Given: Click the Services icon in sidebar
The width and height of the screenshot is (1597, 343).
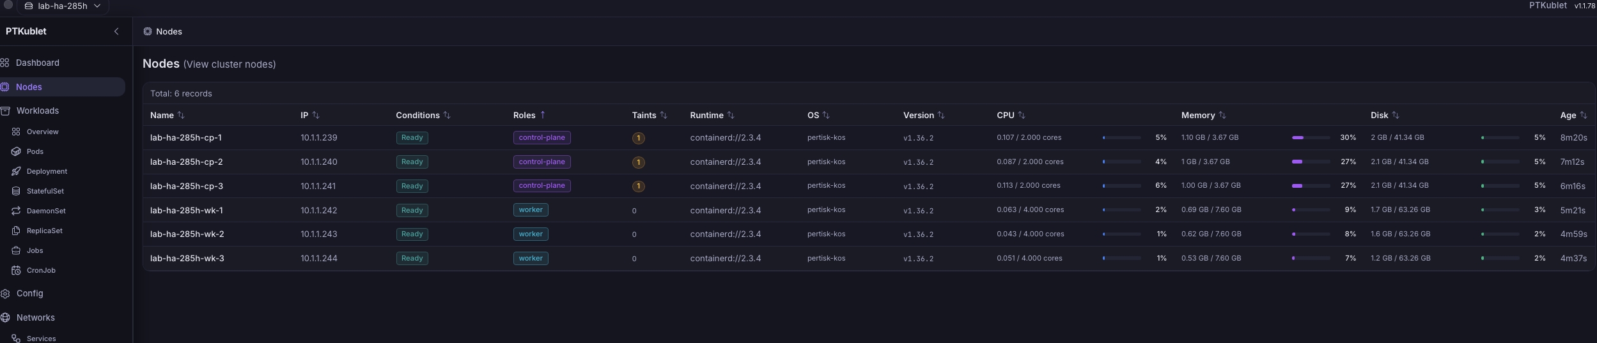Looking at the screenshot, I should (x=16, y=339).
